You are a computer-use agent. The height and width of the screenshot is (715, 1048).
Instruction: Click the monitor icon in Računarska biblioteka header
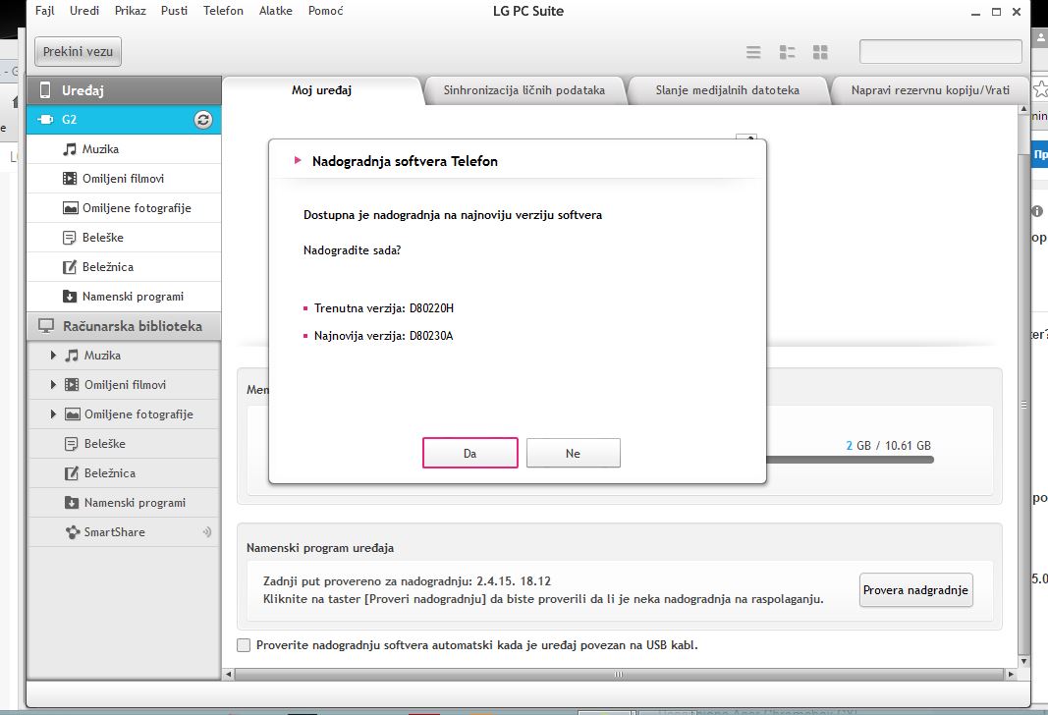tap(45, 326)
